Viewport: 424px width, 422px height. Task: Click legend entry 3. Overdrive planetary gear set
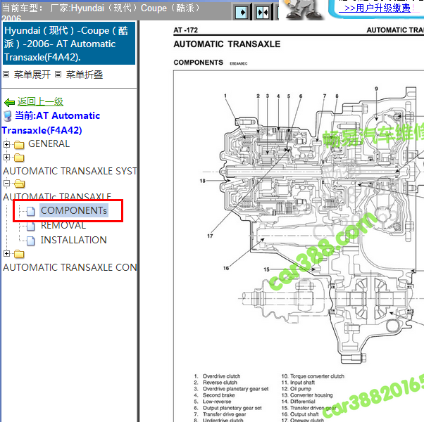click(x=231, y=389)
